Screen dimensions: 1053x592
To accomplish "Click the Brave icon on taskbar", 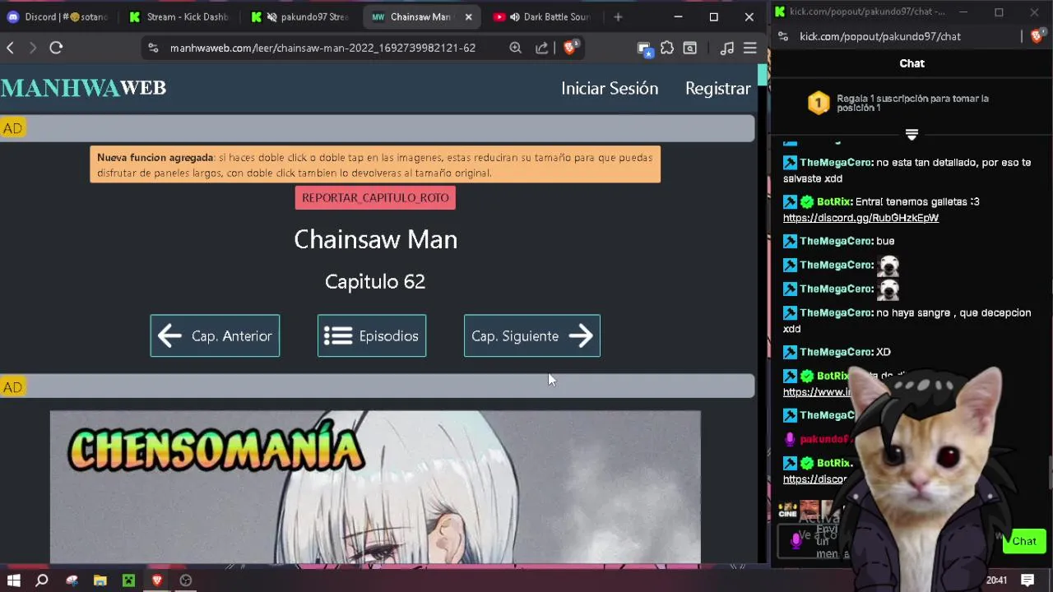I will tap(157, 580).
